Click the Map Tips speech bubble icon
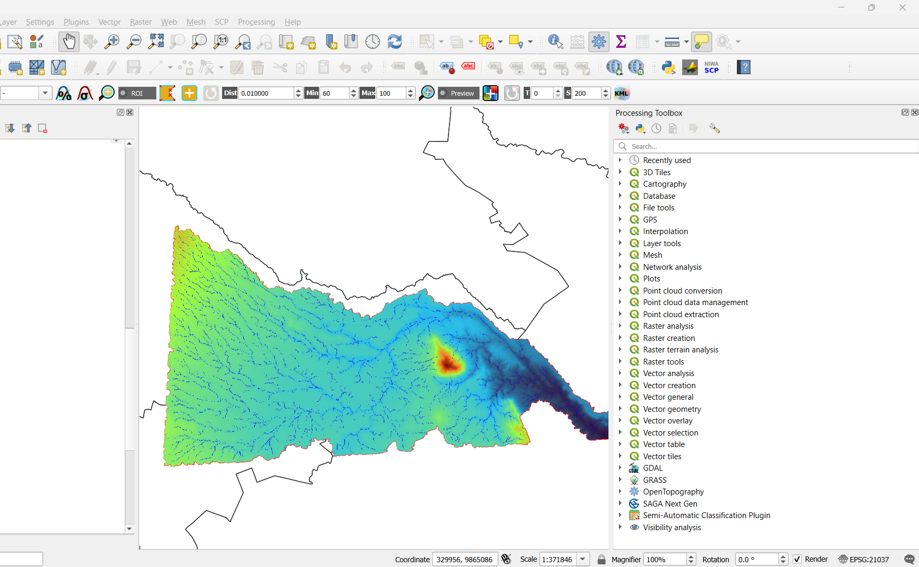The width and height of the screenshot is (919, 567). tap(702, 42)
